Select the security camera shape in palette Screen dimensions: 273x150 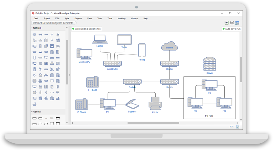46,75
